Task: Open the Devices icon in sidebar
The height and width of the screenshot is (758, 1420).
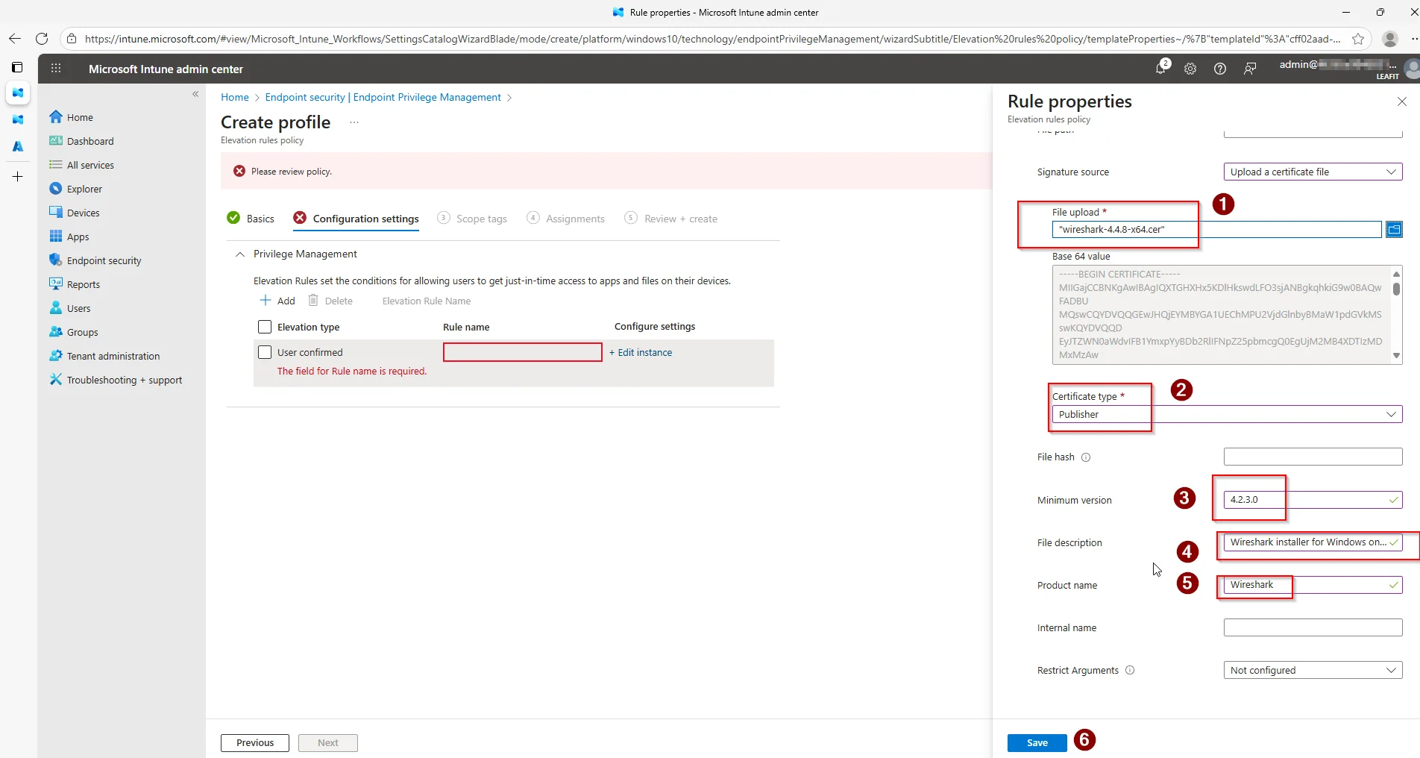Action: (x=56, y=213)
